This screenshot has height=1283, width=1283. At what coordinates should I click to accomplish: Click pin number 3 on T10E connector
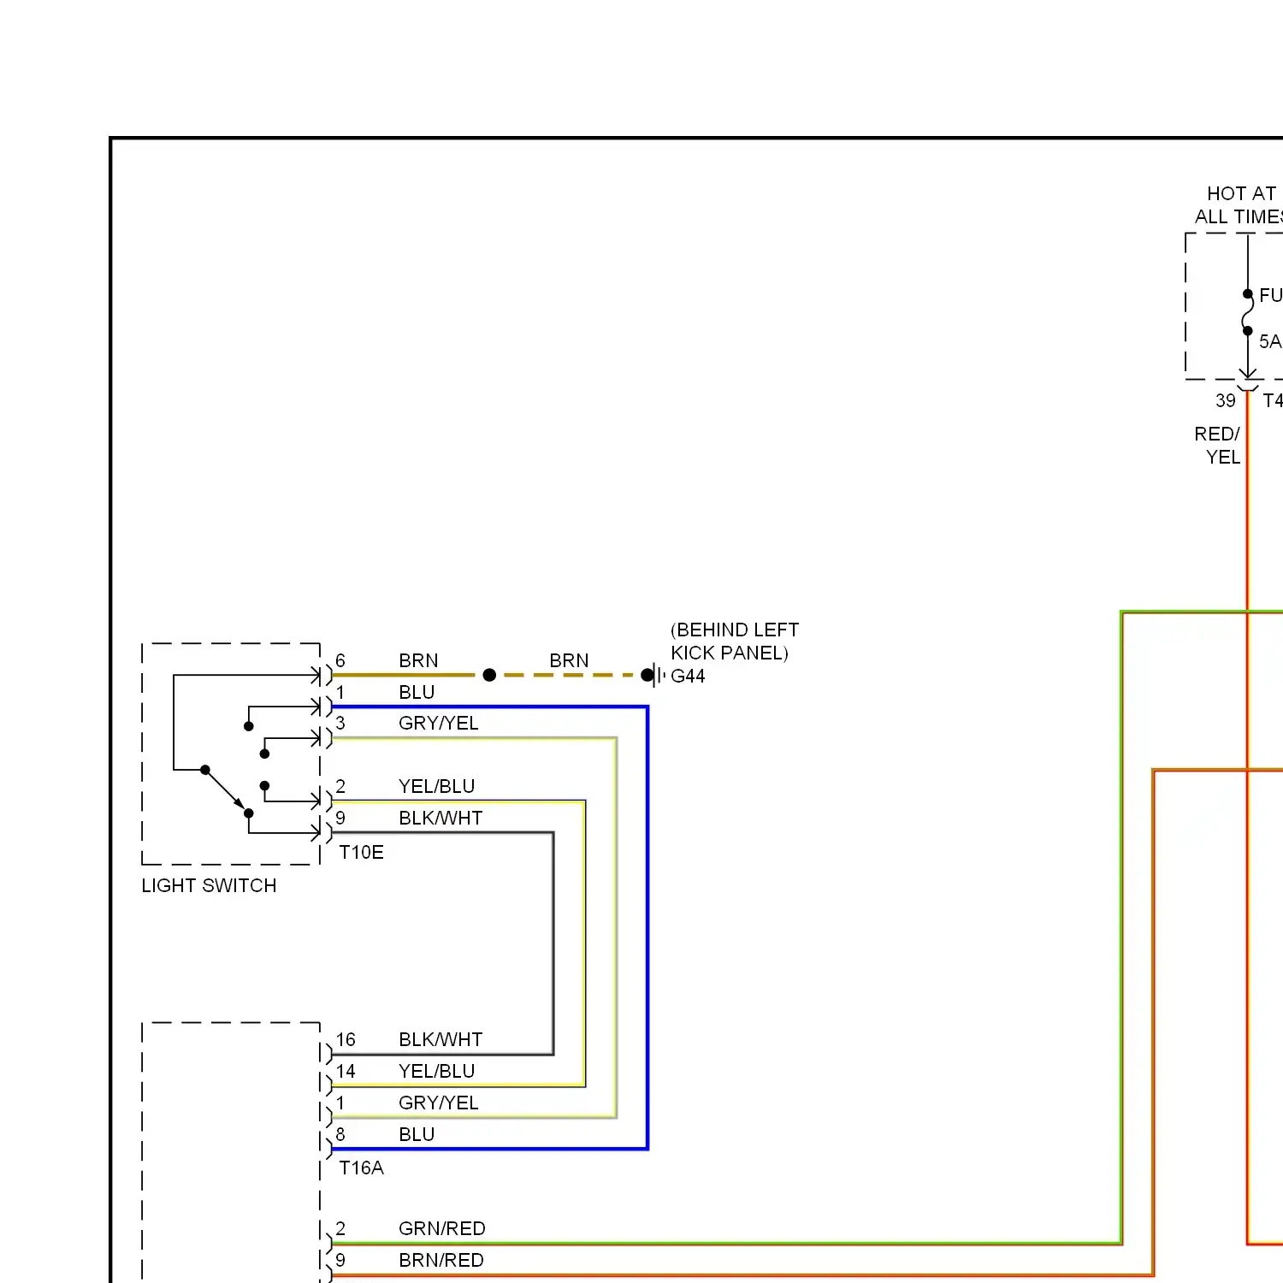point(340,723)
